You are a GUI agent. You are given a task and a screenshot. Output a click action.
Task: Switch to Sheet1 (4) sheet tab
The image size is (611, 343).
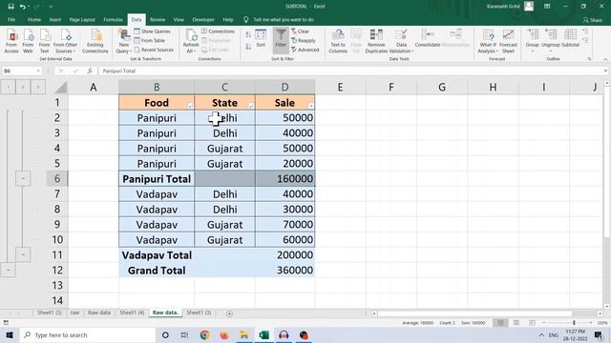point(132,313)
